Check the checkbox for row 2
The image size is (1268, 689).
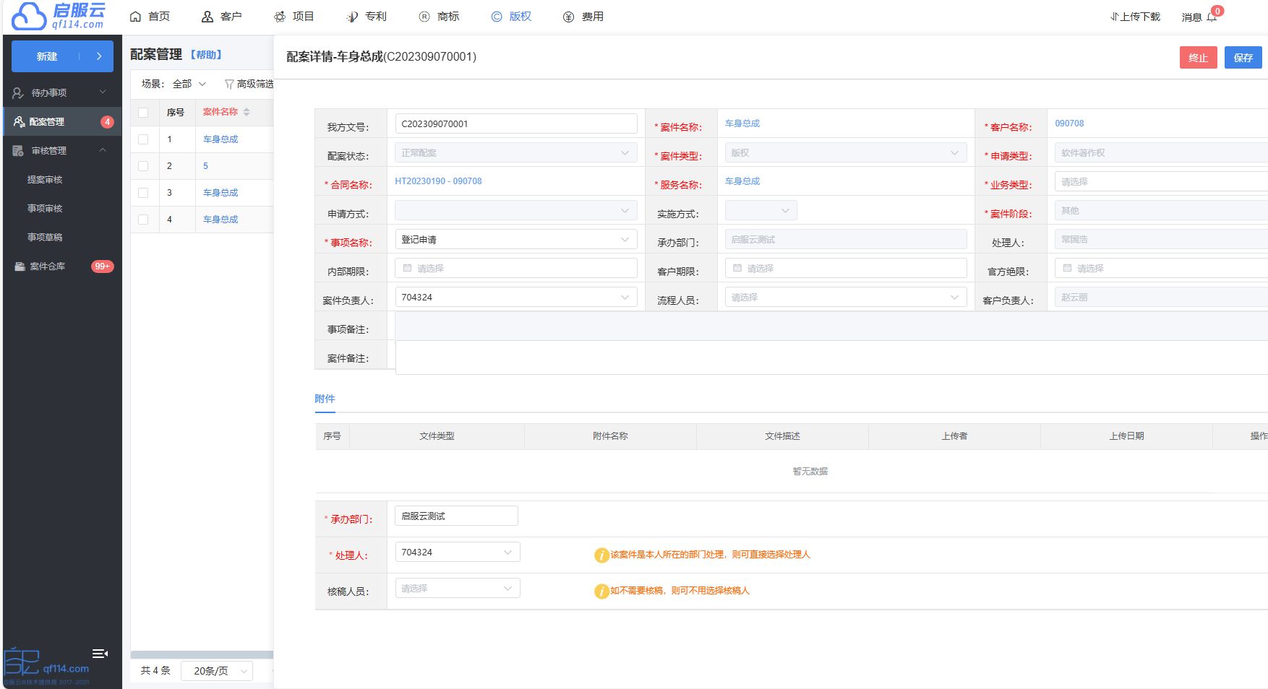143,166
